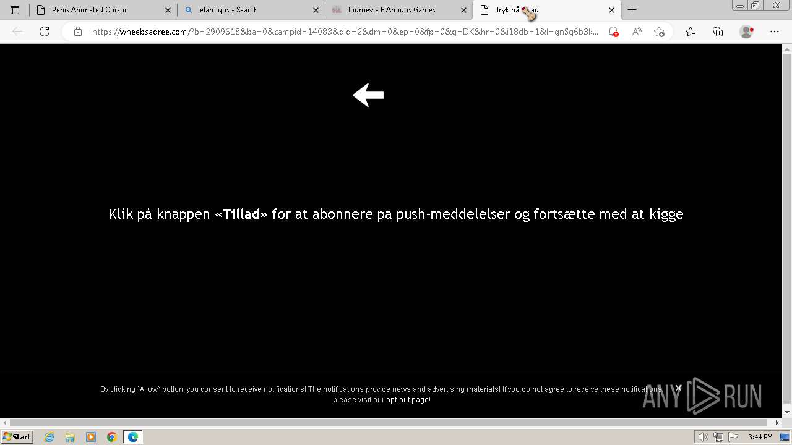View site information lock icon
The width and height of the screenshot is (792, 445).
[x=78, y=32]
